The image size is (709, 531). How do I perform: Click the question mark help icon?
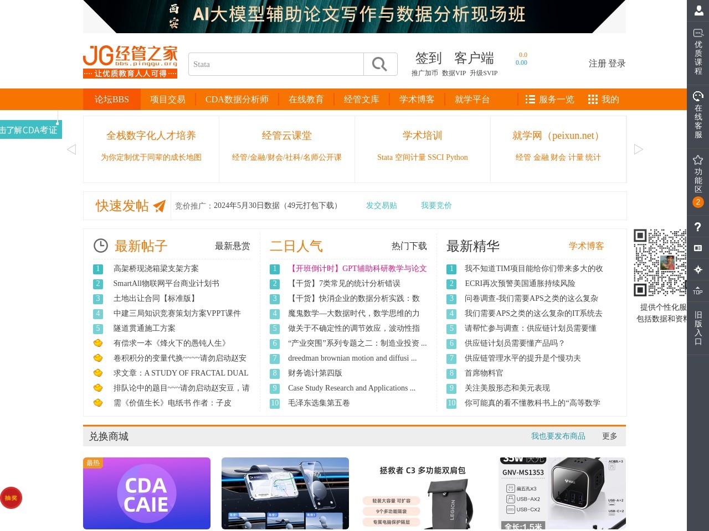[x=697, y=227]
